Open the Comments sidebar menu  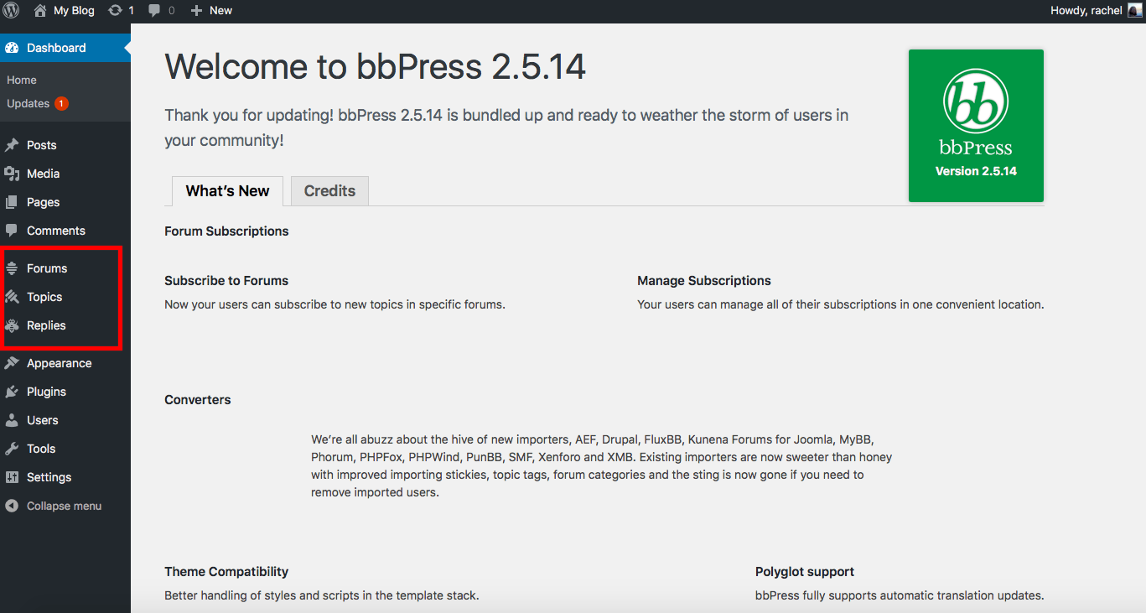pos(65,231)
